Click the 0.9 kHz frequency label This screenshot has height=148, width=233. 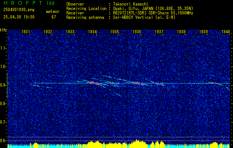point(3,85)
